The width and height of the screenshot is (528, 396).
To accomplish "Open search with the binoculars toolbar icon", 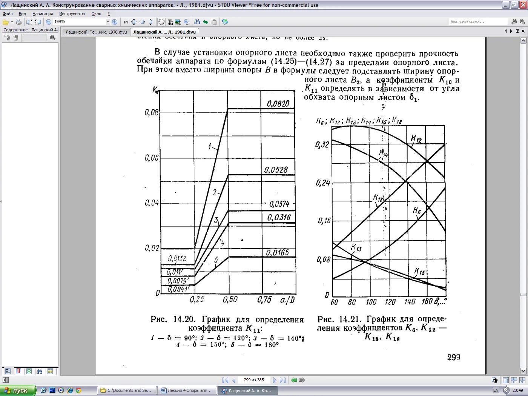I will 197,22.
